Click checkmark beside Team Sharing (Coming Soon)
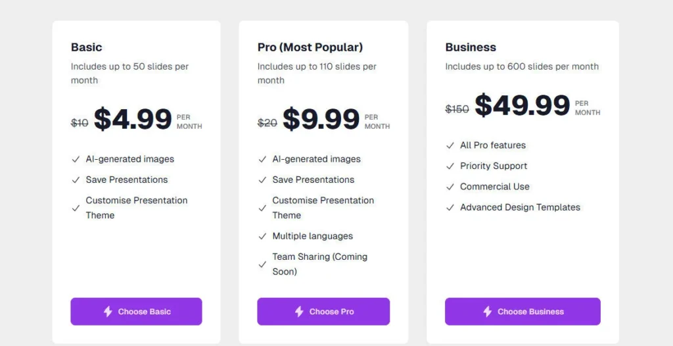 (262, 264)
